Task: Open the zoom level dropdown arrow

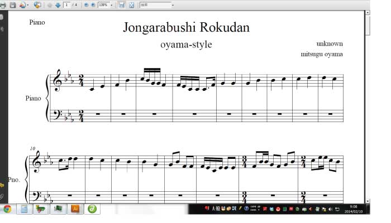Action: click(112, 5)
